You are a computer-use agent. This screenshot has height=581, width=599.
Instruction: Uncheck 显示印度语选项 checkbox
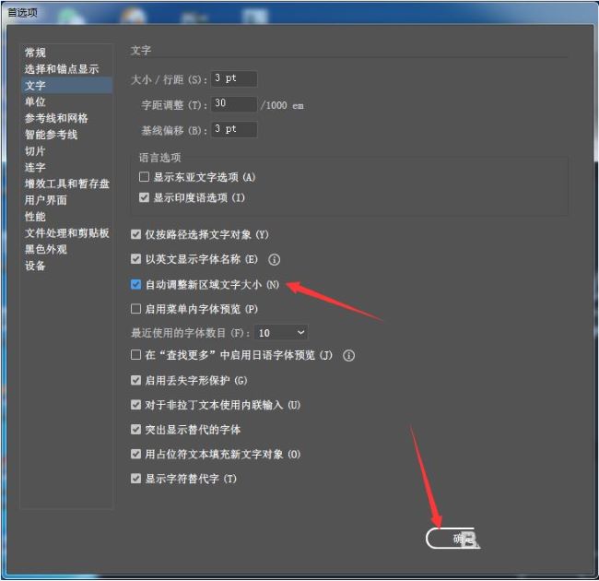[x=144, y=197]
